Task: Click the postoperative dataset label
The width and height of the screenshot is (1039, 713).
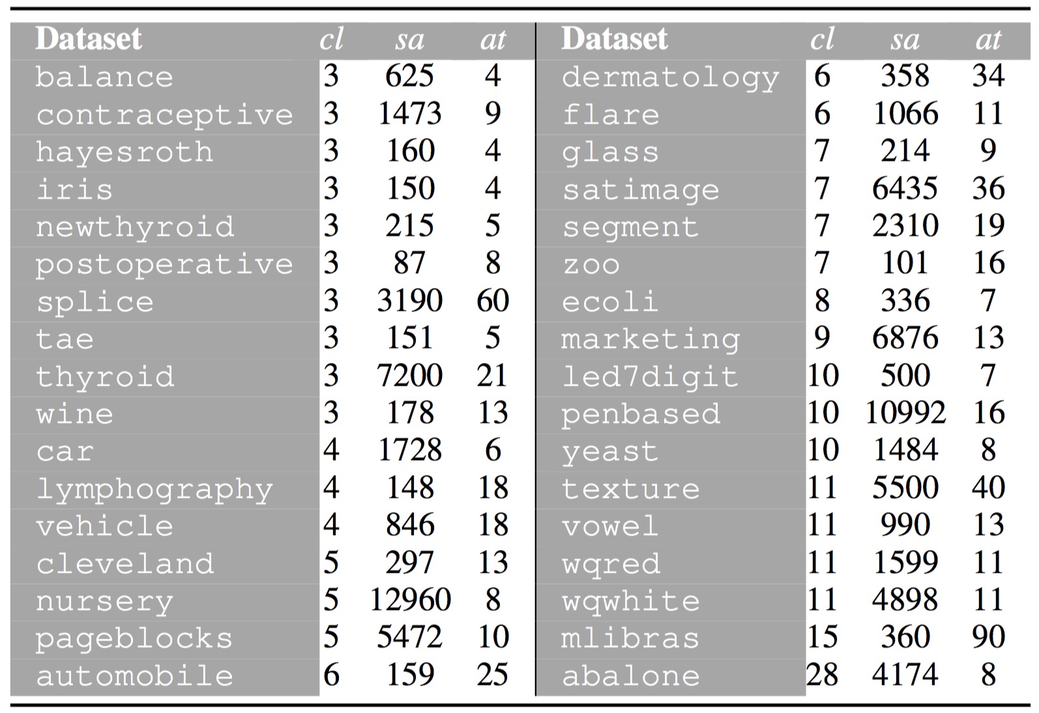Action: point(164,264)
